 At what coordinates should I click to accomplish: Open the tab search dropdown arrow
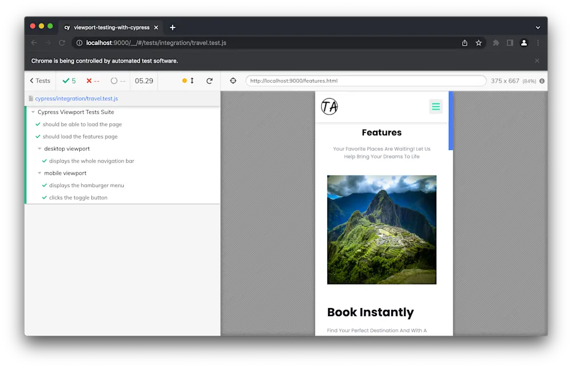538,27
